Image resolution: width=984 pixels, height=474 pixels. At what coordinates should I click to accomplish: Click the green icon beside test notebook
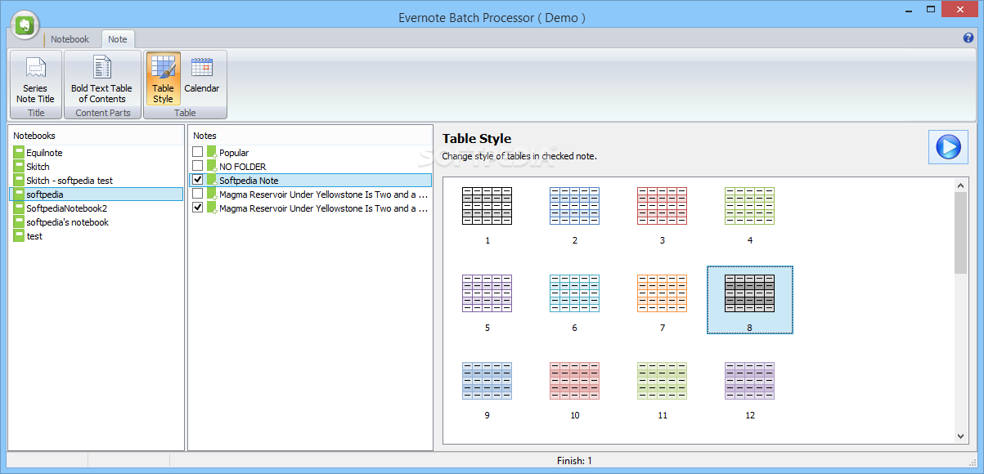tap(19, 236)
